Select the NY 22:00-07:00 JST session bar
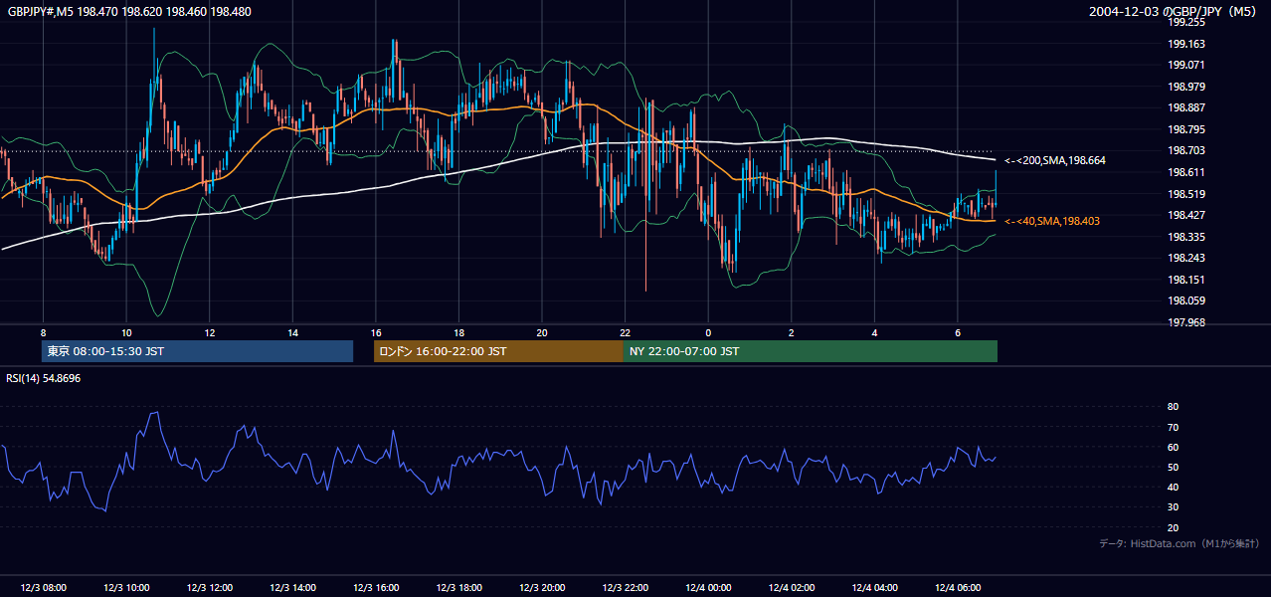Screen dimensions: 1271x597 [811, 351]
